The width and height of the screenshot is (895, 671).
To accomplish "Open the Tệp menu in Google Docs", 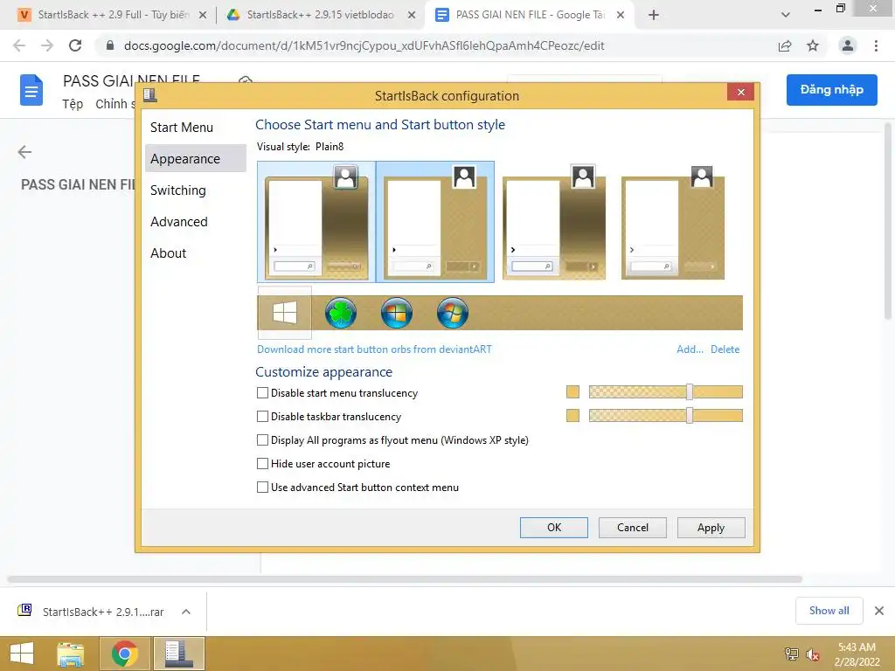I will coord(73,104).
